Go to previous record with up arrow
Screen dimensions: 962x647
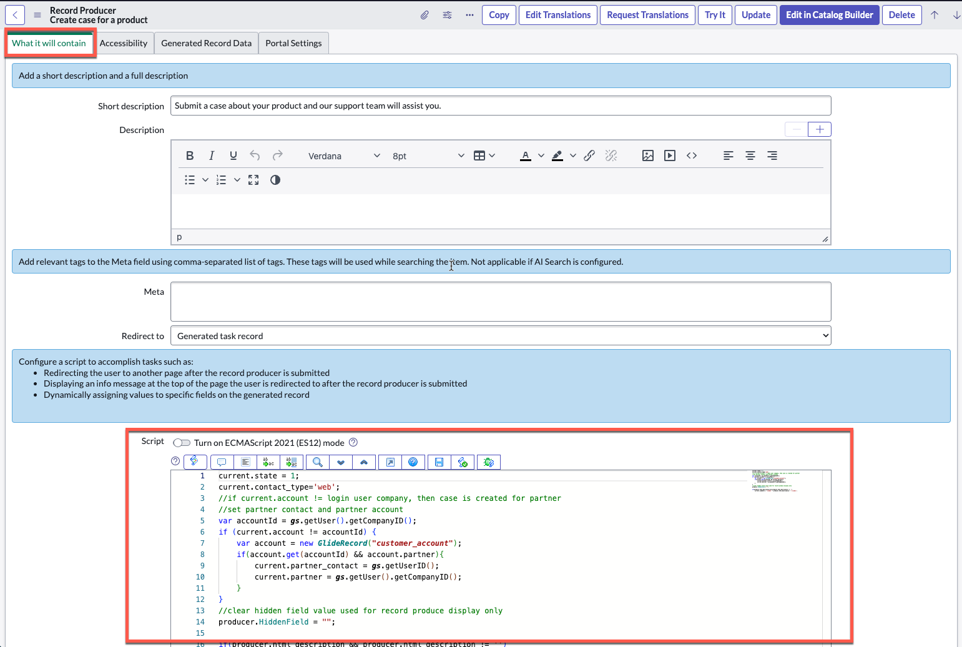click(935, 15)
